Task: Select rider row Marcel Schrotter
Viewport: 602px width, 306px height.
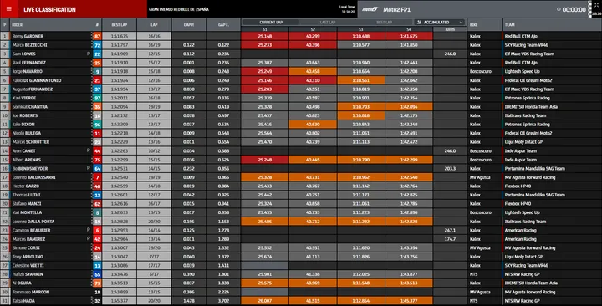Action: click(x=301, y=142)
